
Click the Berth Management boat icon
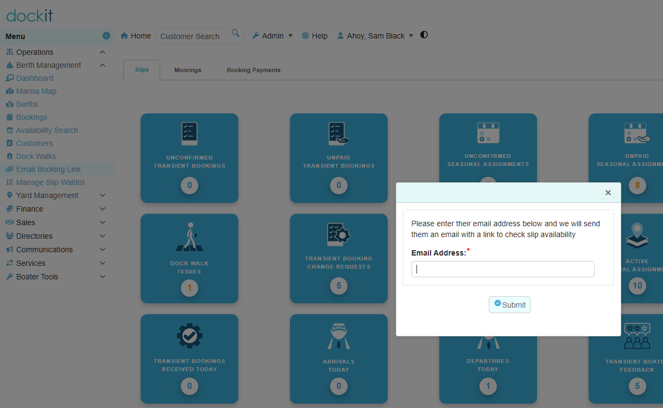[x=10, y=65]
